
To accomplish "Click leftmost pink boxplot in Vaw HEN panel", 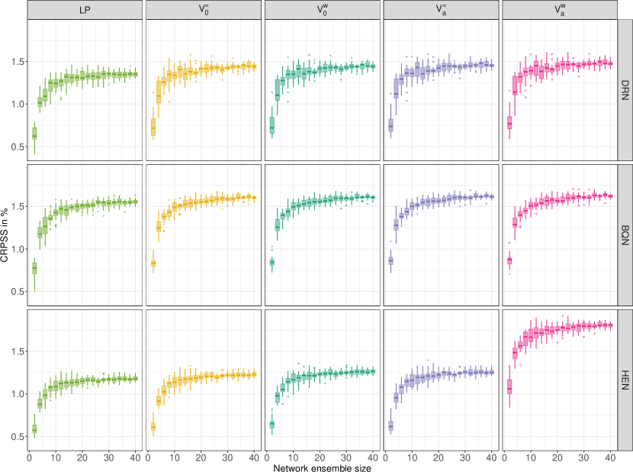I will (x=509, y=387).
